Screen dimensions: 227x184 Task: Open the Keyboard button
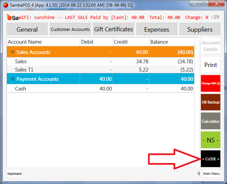point(14,173)
